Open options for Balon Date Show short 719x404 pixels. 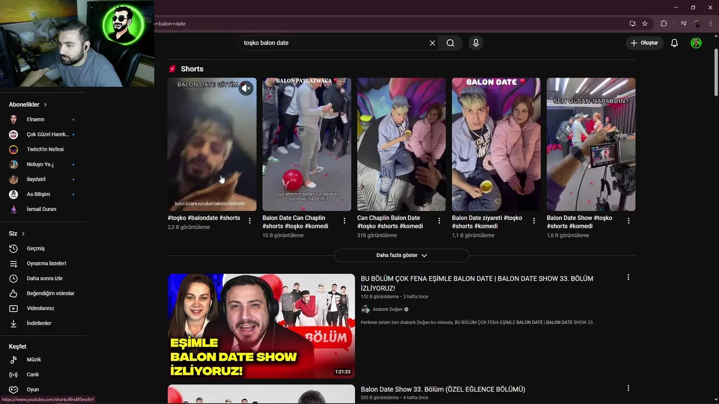[x=629, y=221]
